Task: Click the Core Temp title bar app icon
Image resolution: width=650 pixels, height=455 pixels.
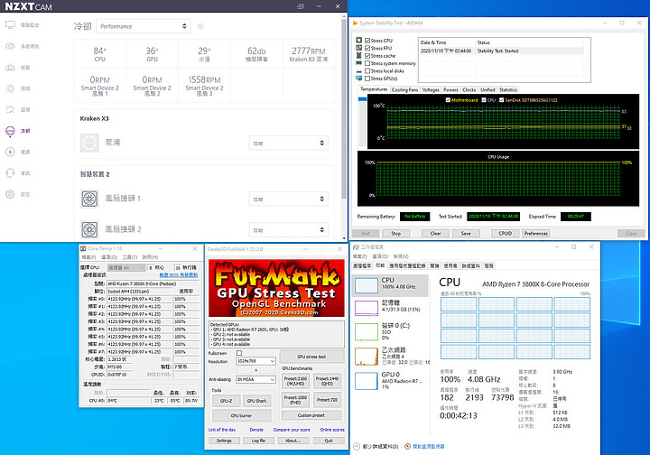Action: [83, 248]
